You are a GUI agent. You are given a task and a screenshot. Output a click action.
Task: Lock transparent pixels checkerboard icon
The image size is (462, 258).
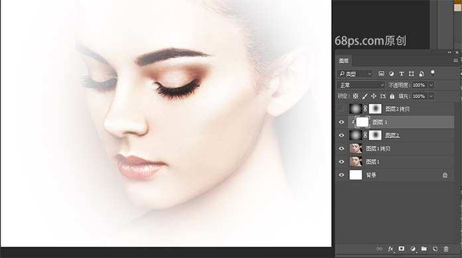click(356, 96)
